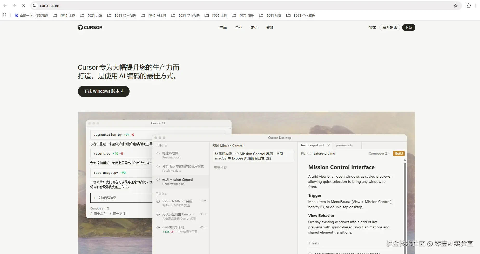The height and width of the screenshot is (254, 480).
Task: Click the Cursor logo icon
Action: 80,27
